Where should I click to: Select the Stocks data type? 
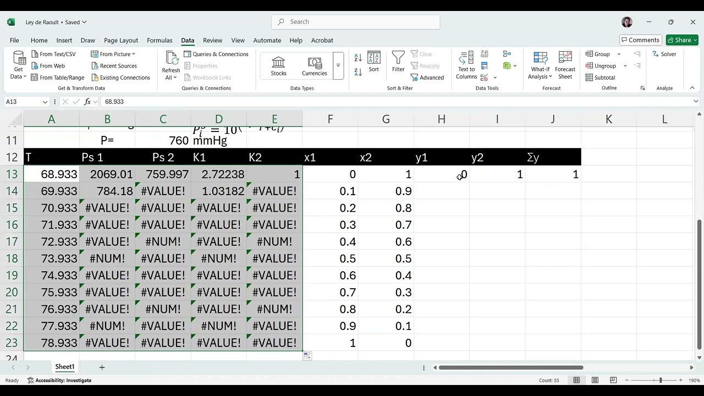(x=278, y=66)
